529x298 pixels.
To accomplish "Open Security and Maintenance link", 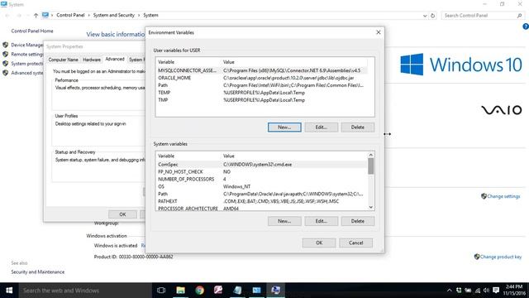I will tap(37, 272).
